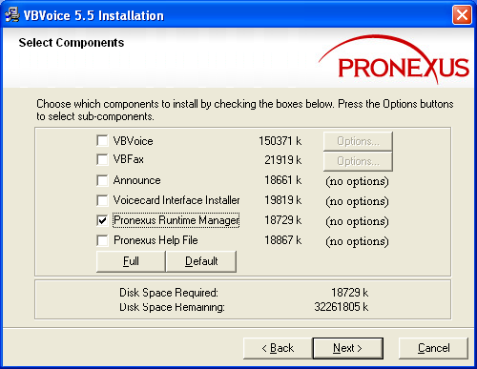Go to the previous step with Back
Screen dimensions: 477x369
(278, 348)
